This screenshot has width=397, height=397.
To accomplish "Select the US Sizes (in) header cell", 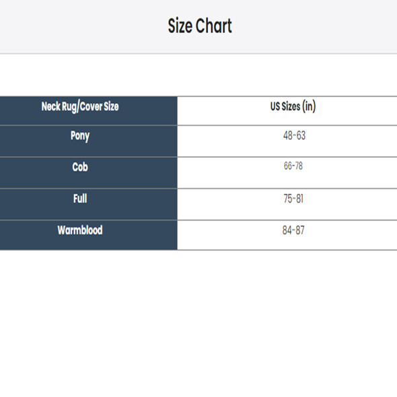I will [287, 110].
